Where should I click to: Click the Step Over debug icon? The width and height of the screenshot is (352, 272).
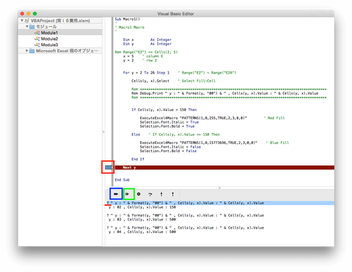[x=150, y=194]
